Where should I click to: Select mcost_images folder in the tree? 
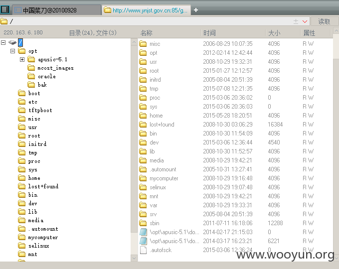click(x=50, y=68)
